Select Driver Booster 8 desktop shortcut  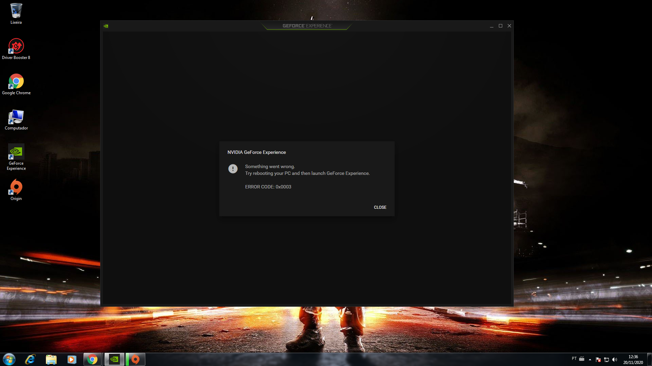click(x=16, y=49)
